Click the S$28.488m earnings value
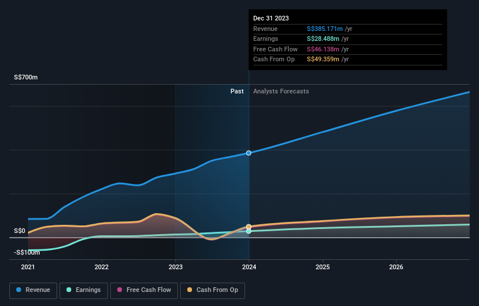Screen dimensions: 479x306 pyautogui.click(x=323, y=39)
